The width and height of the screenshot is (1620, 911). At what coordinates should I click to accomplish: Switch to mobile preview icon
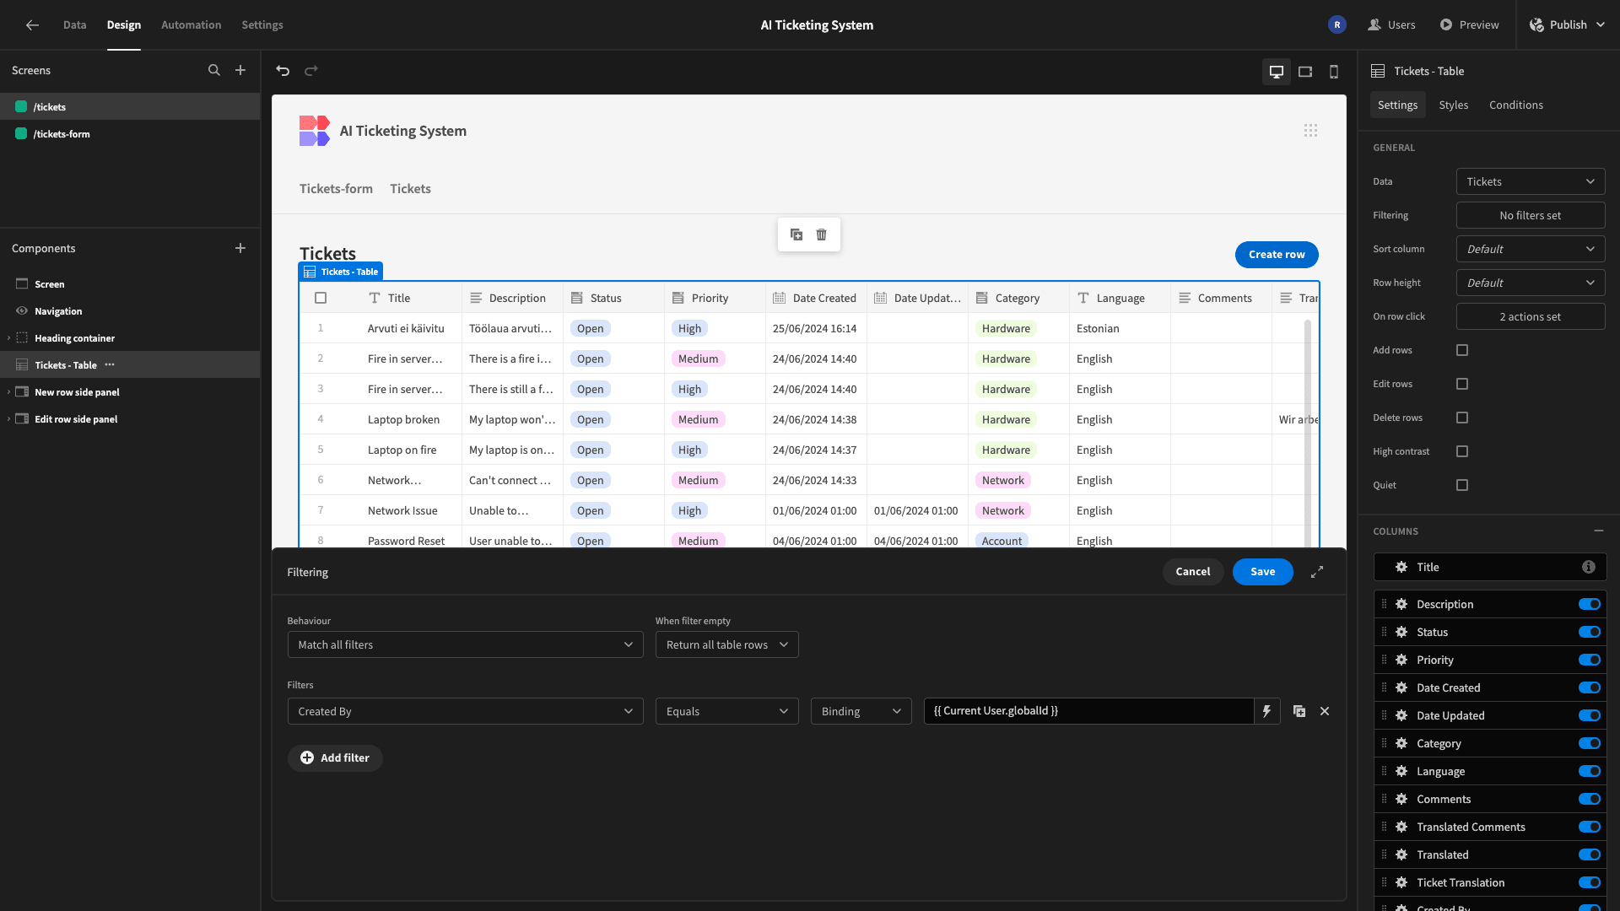(1334, 72)
